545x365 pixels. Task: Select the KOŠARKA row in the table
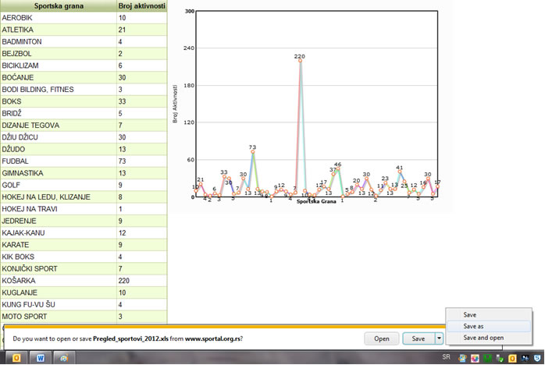point(57,281)
